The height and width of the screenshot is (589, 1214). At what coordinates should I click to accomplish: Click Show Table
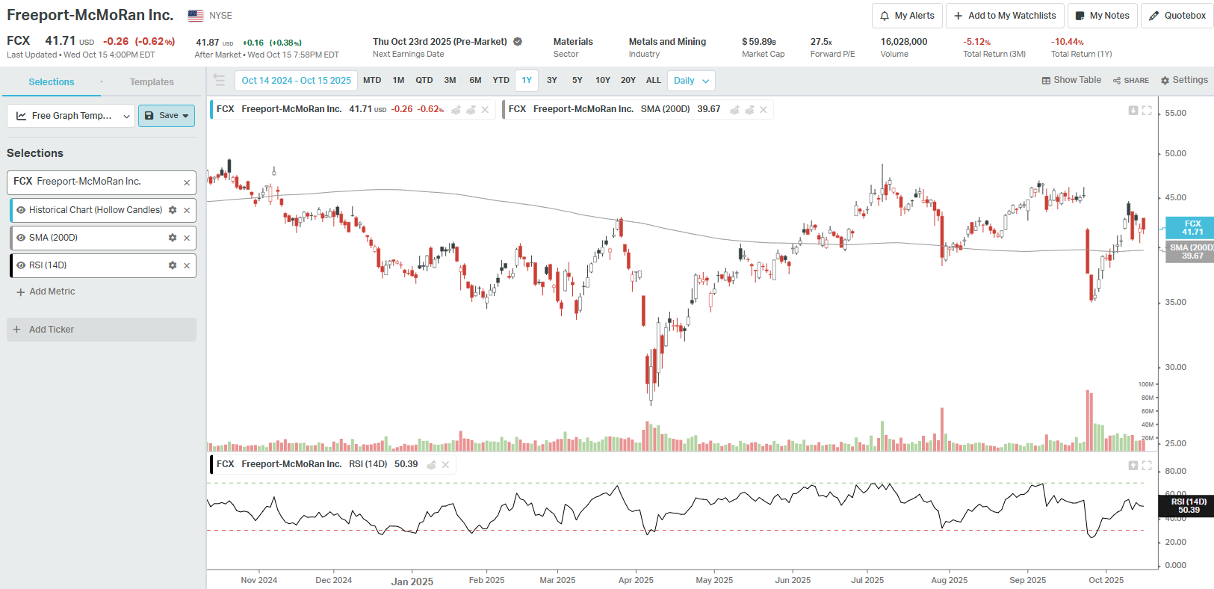click(x=1071, y=80)
